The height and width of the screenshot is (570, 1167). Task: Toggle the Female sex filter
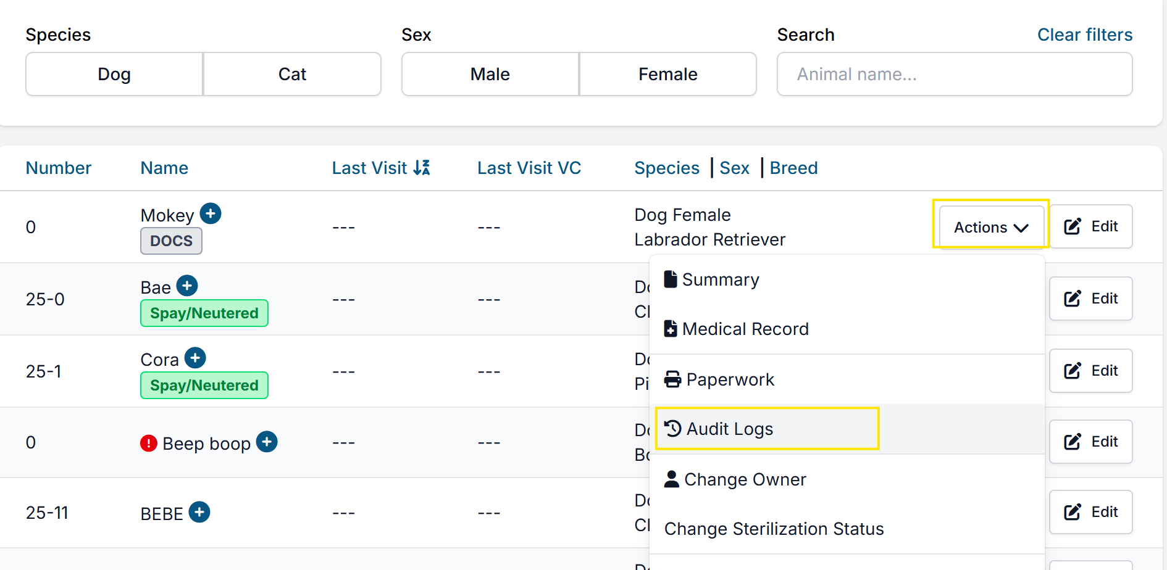[667, 74]
